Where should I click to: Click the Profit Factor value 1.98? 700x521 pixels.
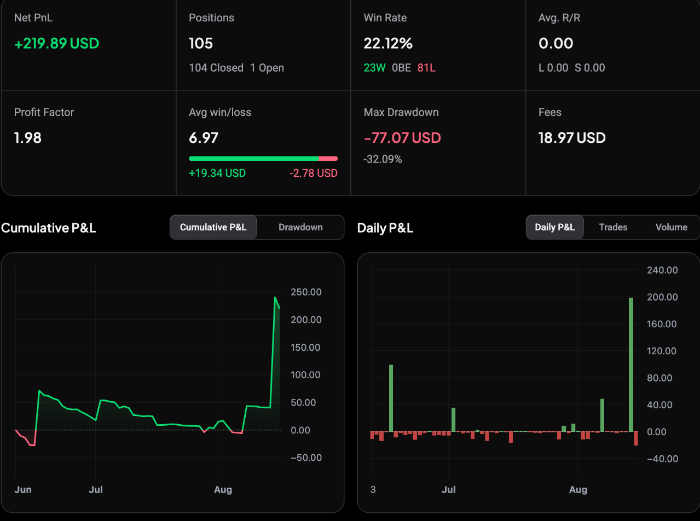tap(28, 137)
